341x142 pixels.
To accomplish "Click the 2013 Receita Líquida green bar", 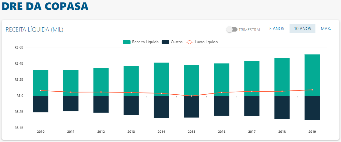I will 131,81.
